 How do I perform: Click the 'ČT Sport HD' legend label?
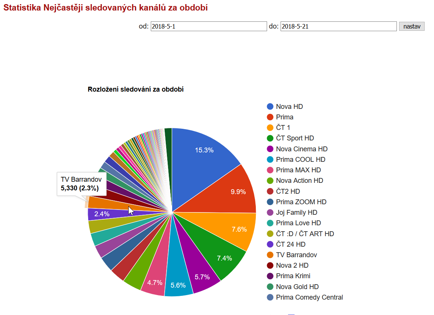(295, 138)
